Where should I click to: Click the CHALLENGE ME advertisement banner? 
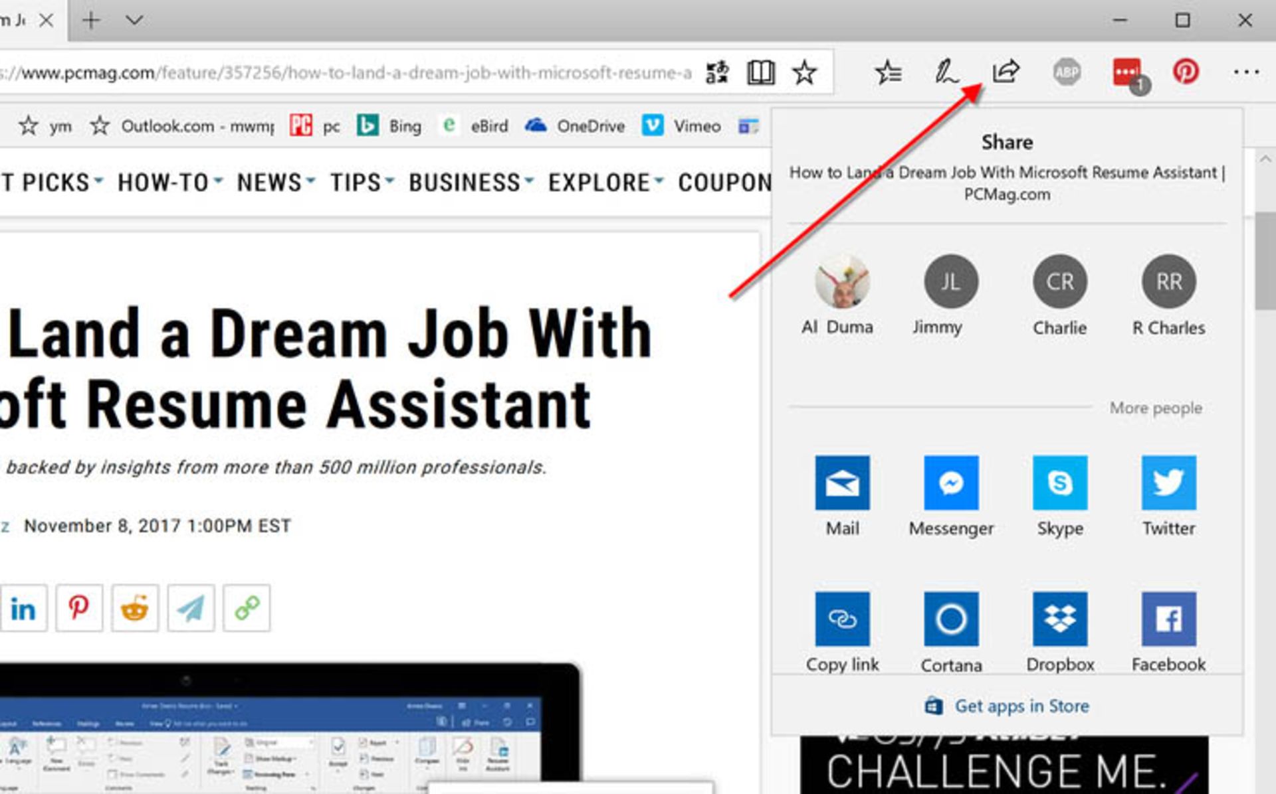[x=1004, y=765]
